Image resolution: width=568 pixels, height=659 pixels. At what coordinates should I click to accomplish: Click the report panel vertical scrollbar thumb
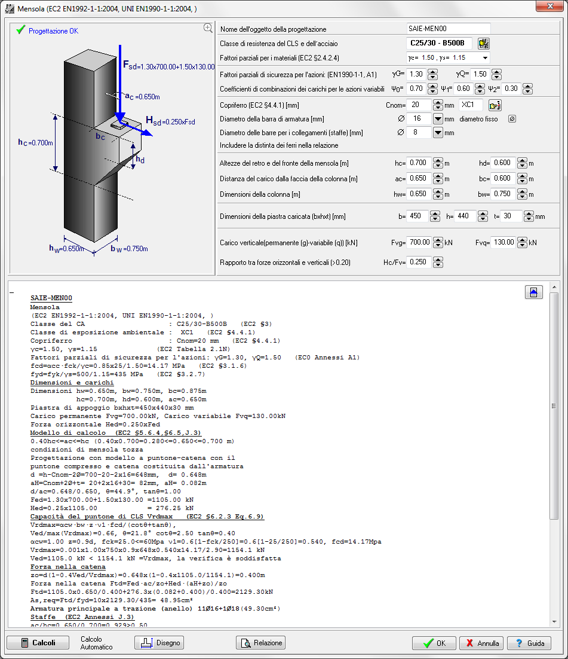(554, 406)
